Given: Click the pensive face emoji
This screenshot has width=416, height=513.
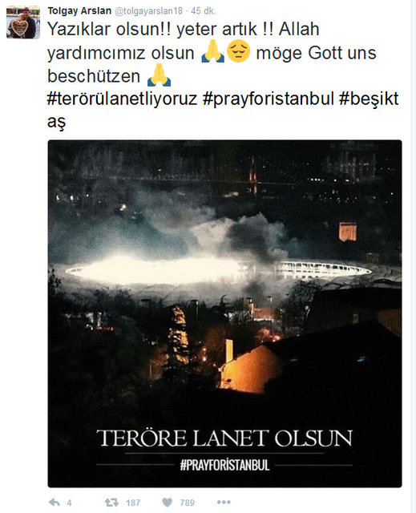Looking at the screenshot, I should pos(238,51).
